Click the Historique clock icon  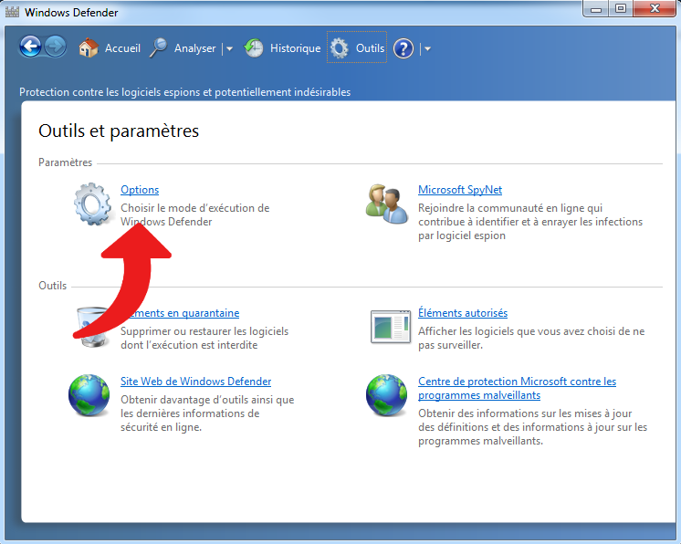(253, 47)
